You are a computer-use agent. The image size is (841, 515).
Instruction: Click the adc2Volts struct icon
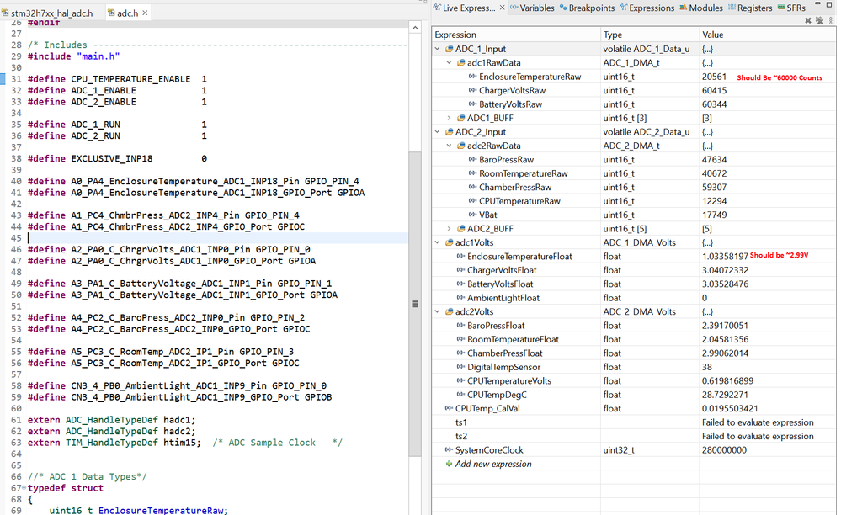point(449,312)
